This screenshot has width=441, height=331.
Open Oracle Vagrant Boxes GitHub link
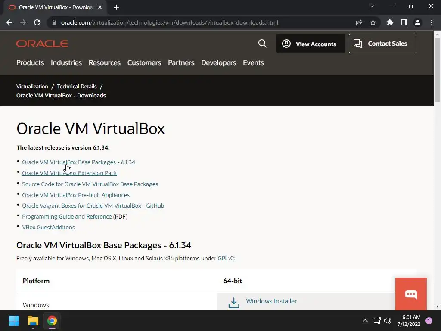(93, 206)
